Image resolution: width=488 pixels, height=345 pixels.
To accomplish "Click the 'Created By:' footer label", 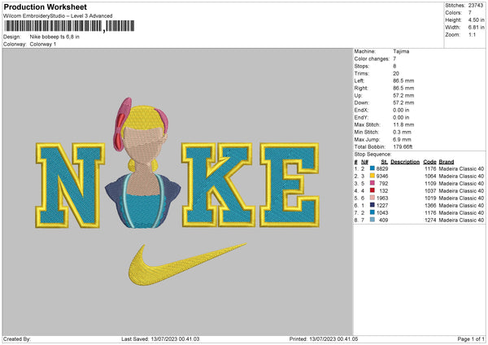I will pos(17,339).
